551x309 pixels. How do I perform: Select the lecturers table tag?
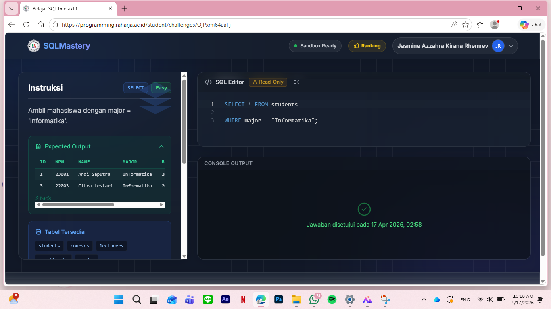click(x=111, y=246)
